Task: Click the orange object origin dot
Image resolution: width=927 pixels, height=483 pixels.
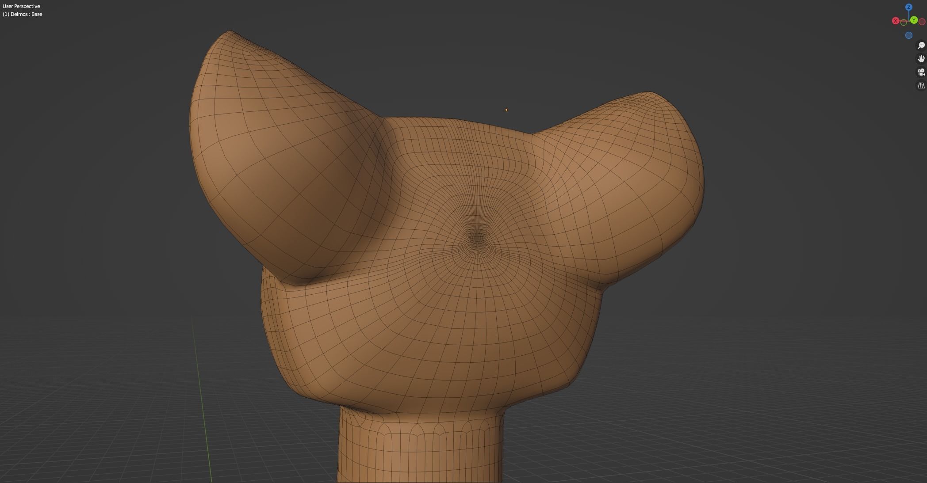Action: pyautogui.click(x=506, y=110)
